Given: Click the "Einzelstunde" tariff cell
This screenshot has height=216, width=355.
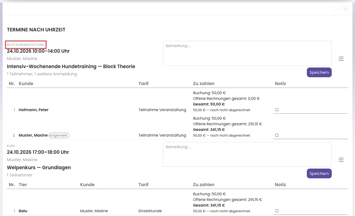Looking at the screenshot, I should pos(150,211).
